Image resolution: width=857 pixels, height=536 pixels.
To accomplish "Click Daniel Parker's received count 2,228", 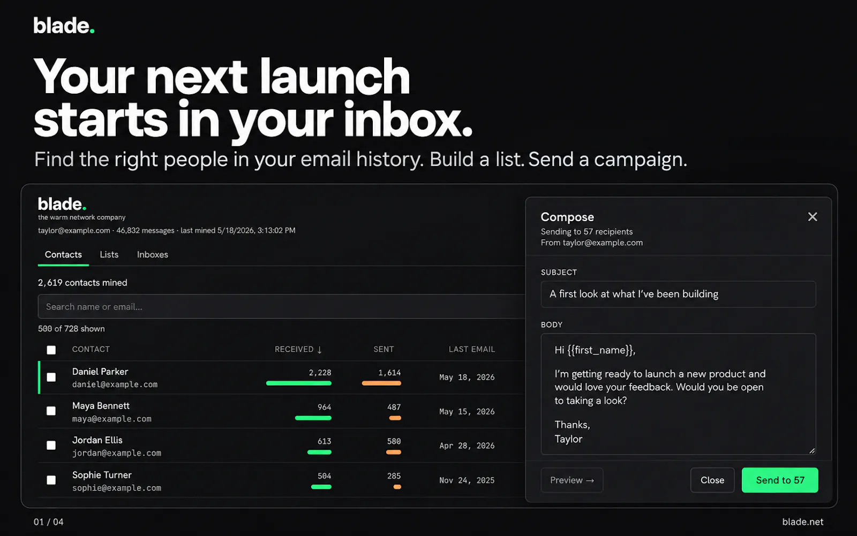I will [320, 373].
